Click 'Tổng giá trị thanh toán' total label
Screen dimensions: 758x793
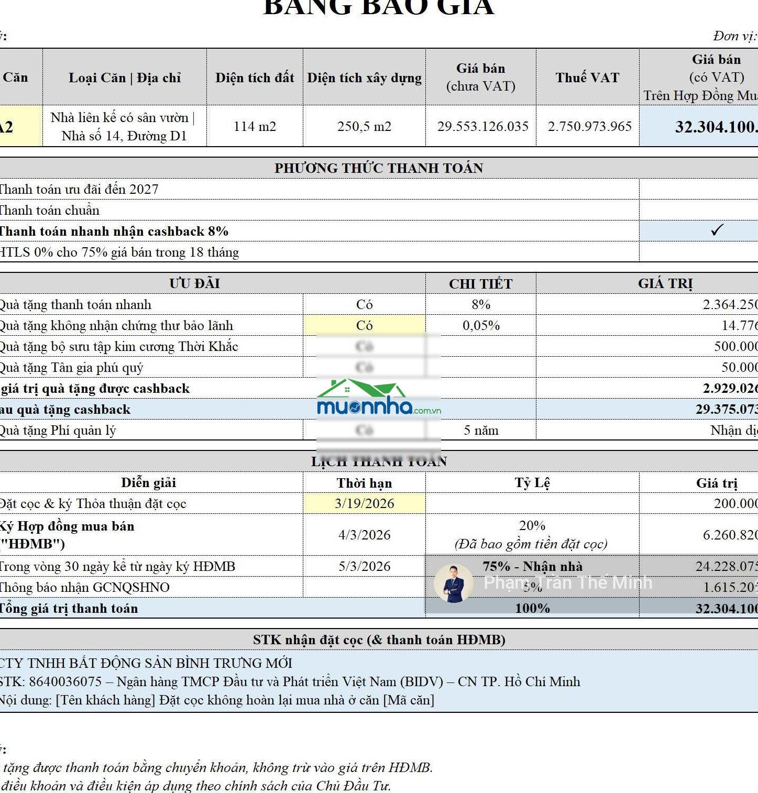[x=69, y=608]
